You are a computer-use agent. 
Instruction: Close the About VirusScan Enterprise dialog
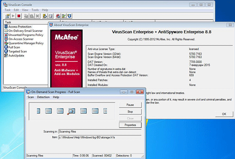(230, 25)
